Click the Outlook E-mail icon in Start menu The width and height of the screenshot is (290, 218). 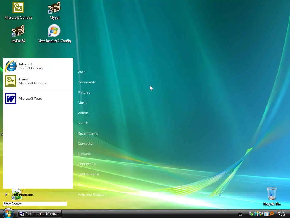pos(10,81)
